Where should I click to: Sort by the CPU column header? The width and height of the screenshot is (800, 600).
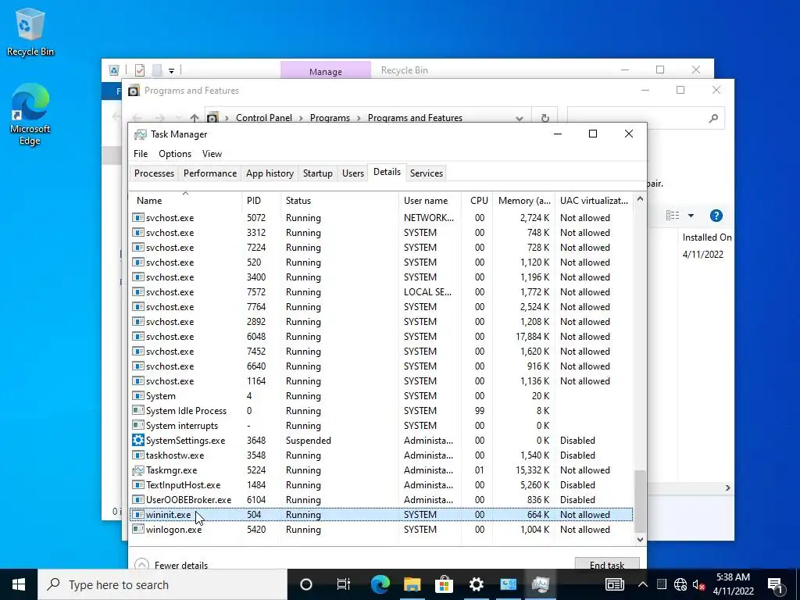point(479,201)
